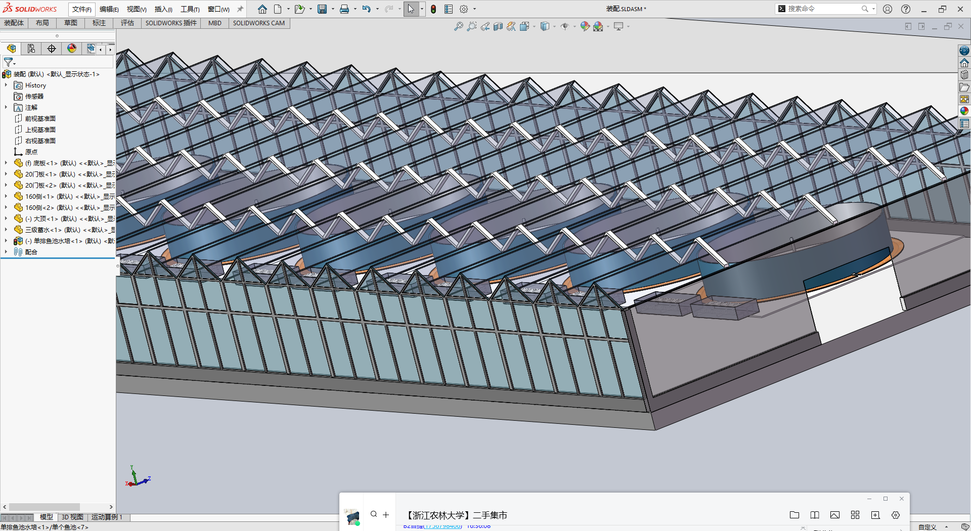The width and height of the screenshot is (971, 531).
Task: Open the 文件(F) menu
Action: 82,9
